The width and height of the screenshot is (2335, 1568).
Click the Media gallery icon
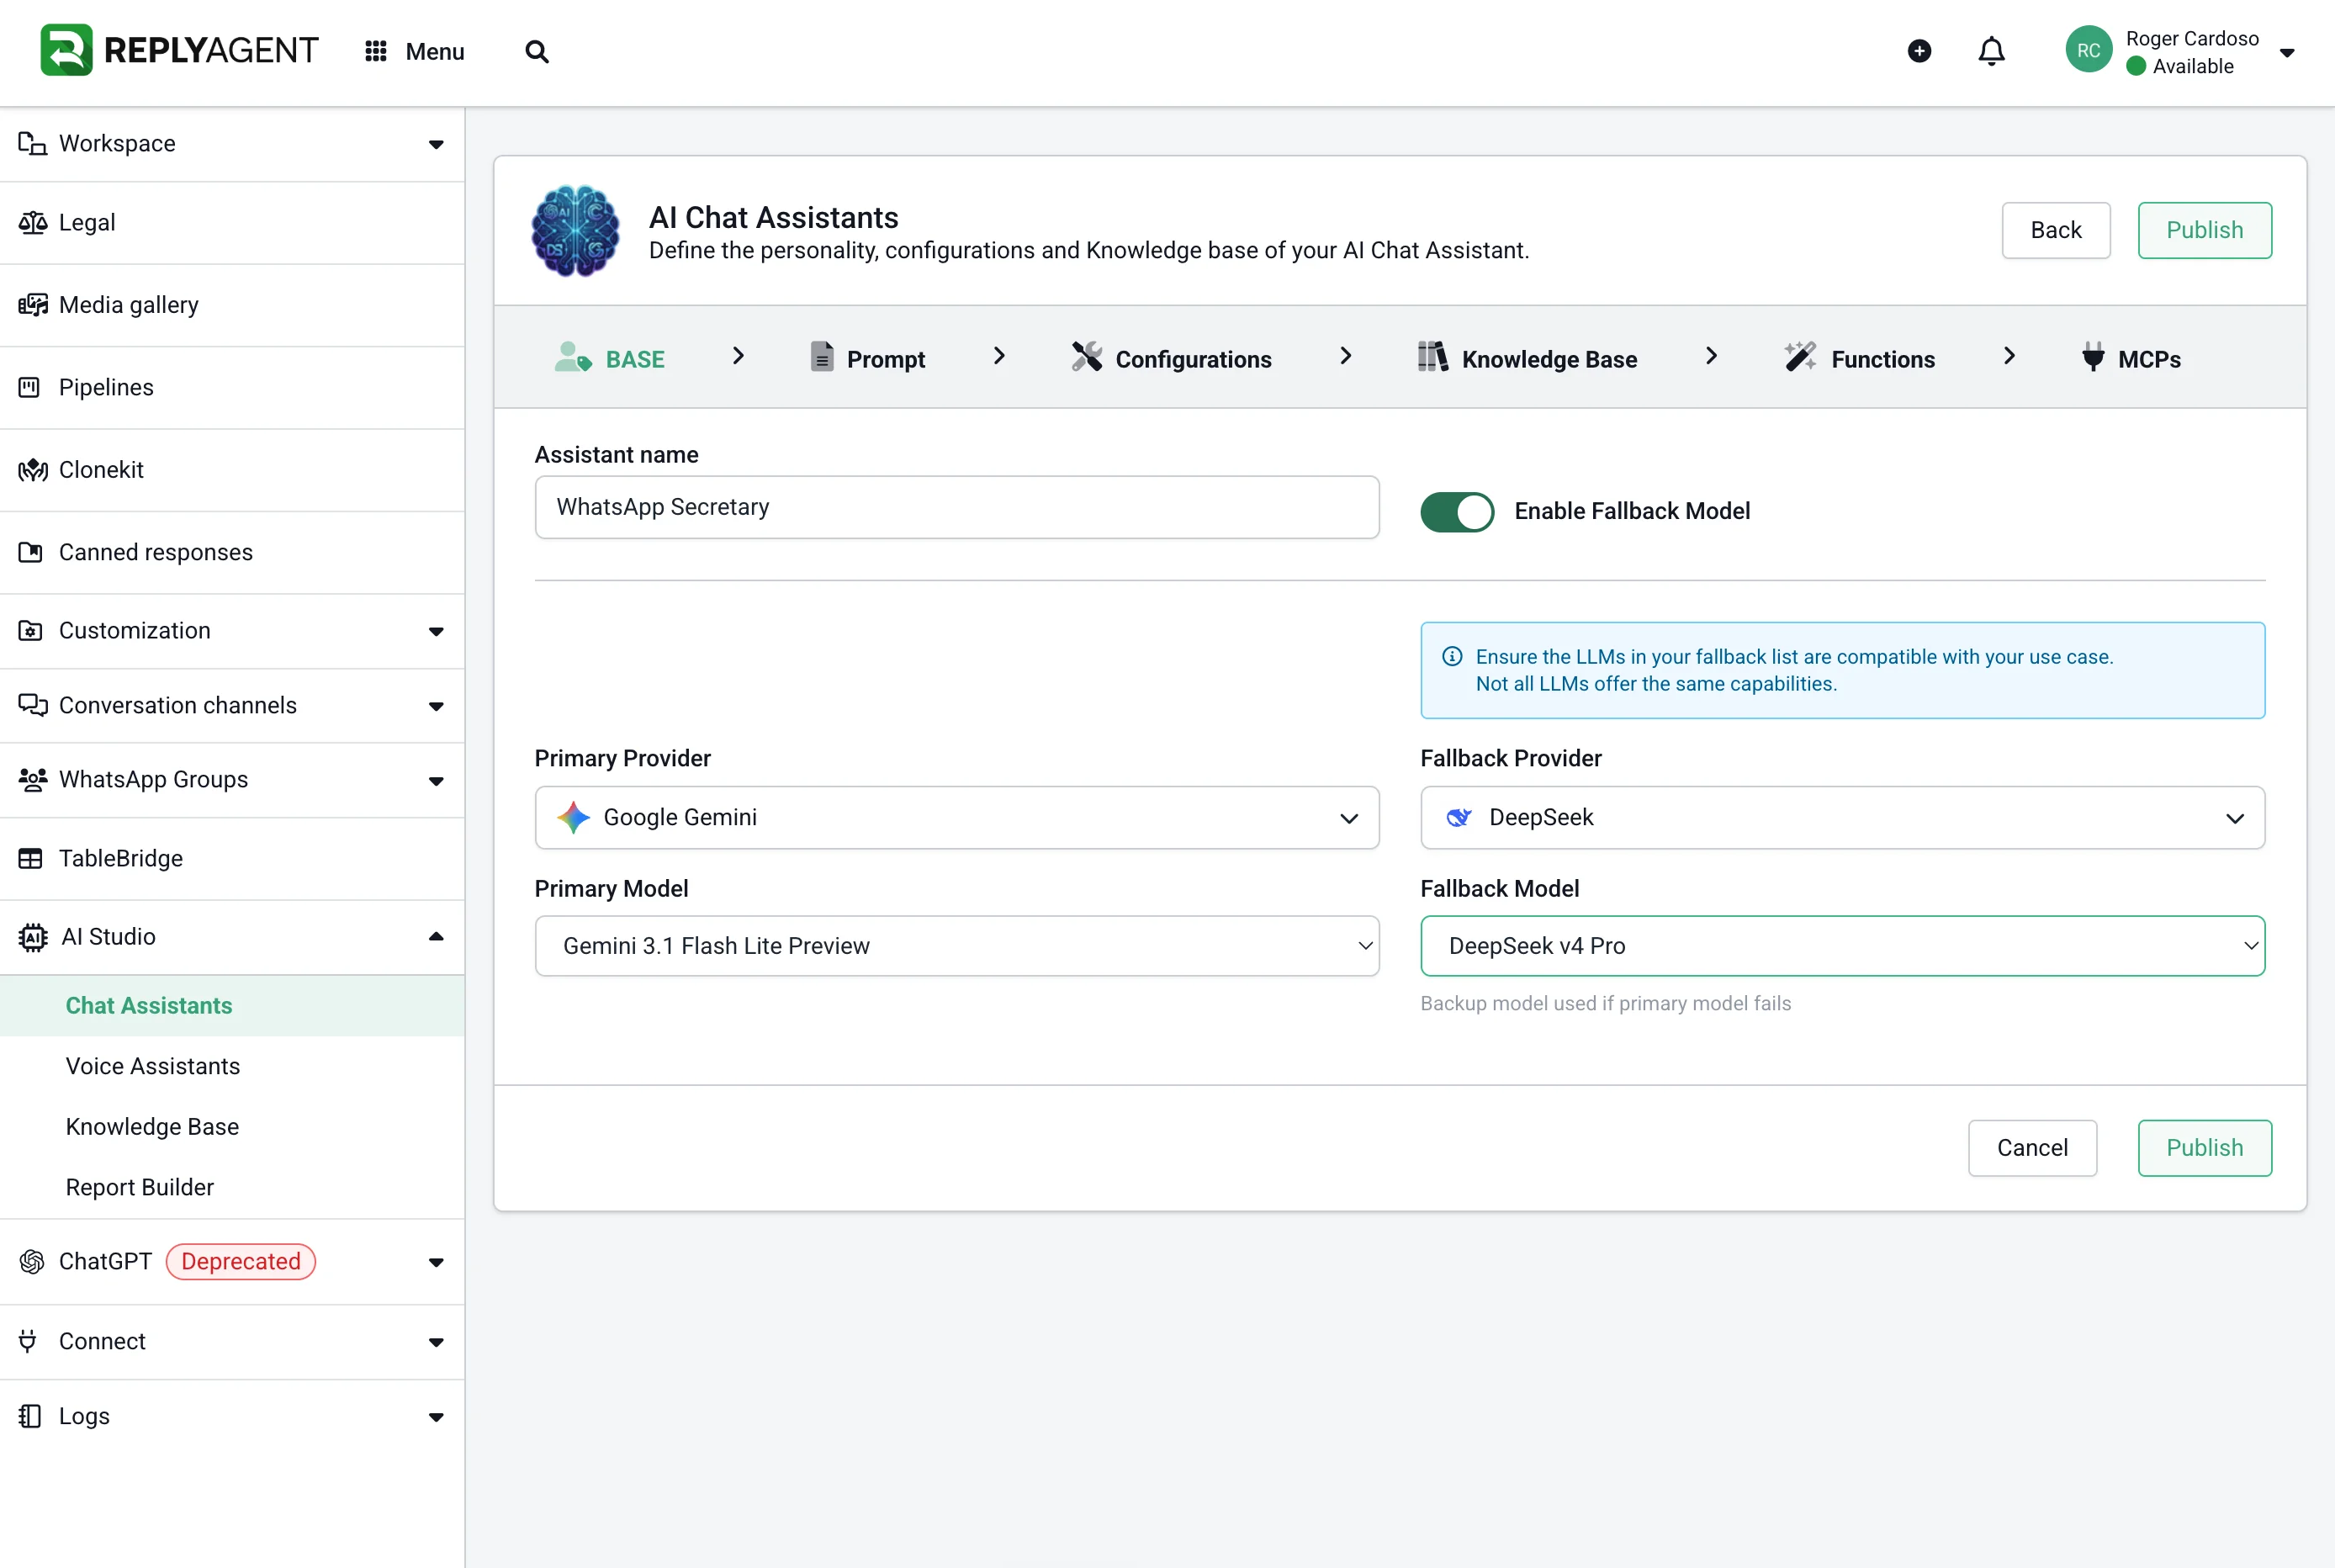click(32, 305)
